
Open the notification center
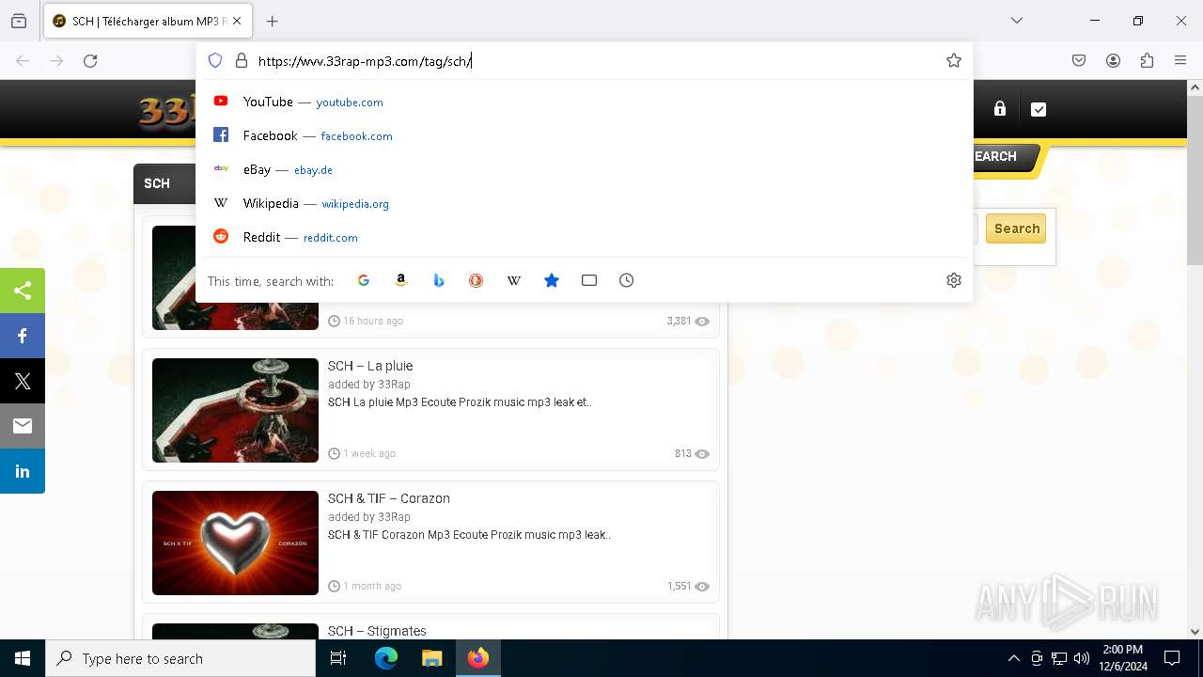pyautogui.click(x=1172, y=658)
